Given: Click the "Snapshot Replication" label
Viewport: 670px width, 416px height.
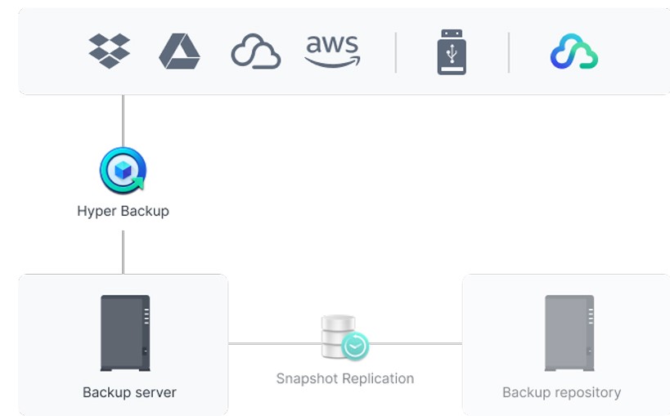Looking at the screenshot, I should [345, 378].
